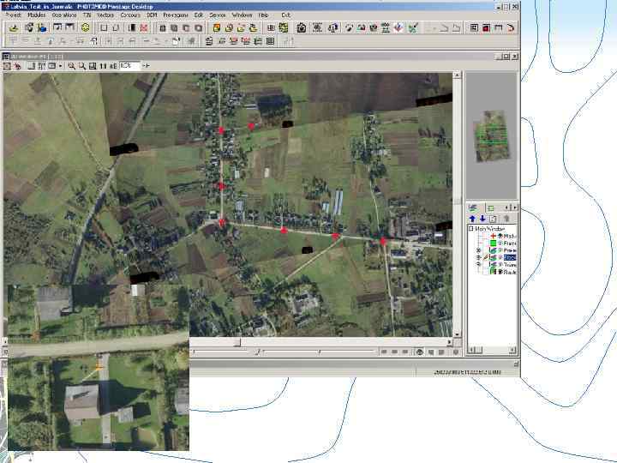Click the right tab scroll arrow in layers panel
617x463 pixels.
coord(515,207)
